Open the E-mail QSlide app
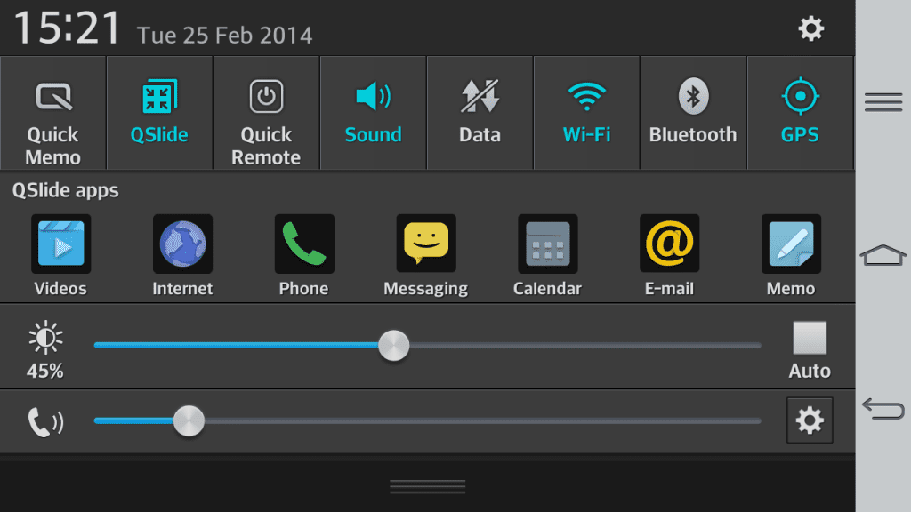Screen dimensions: 911x512 [x=669, y=243]
